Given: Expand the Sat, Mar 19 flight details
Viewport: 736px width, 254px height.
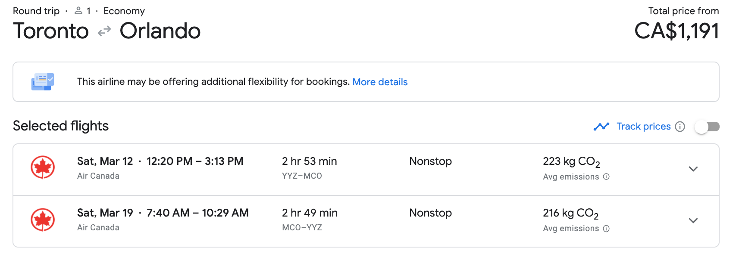Looking at the screenshot, I should pos(693,220).
